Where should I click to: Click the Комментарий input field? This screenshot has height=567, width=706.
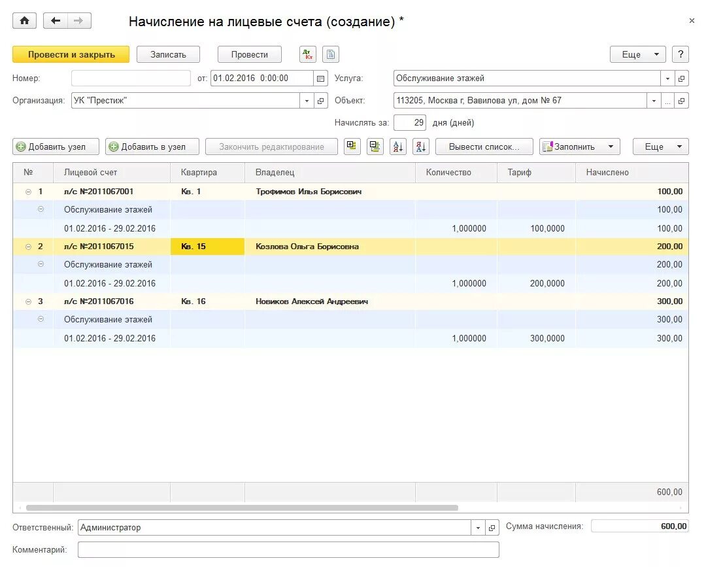[x=288, y=550]
